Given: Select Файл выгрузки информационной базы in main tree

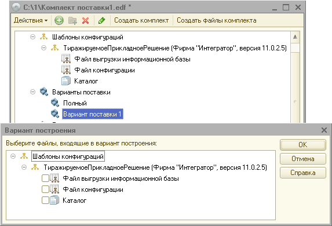Looking at the screenshot, I should tap(132, 59).
